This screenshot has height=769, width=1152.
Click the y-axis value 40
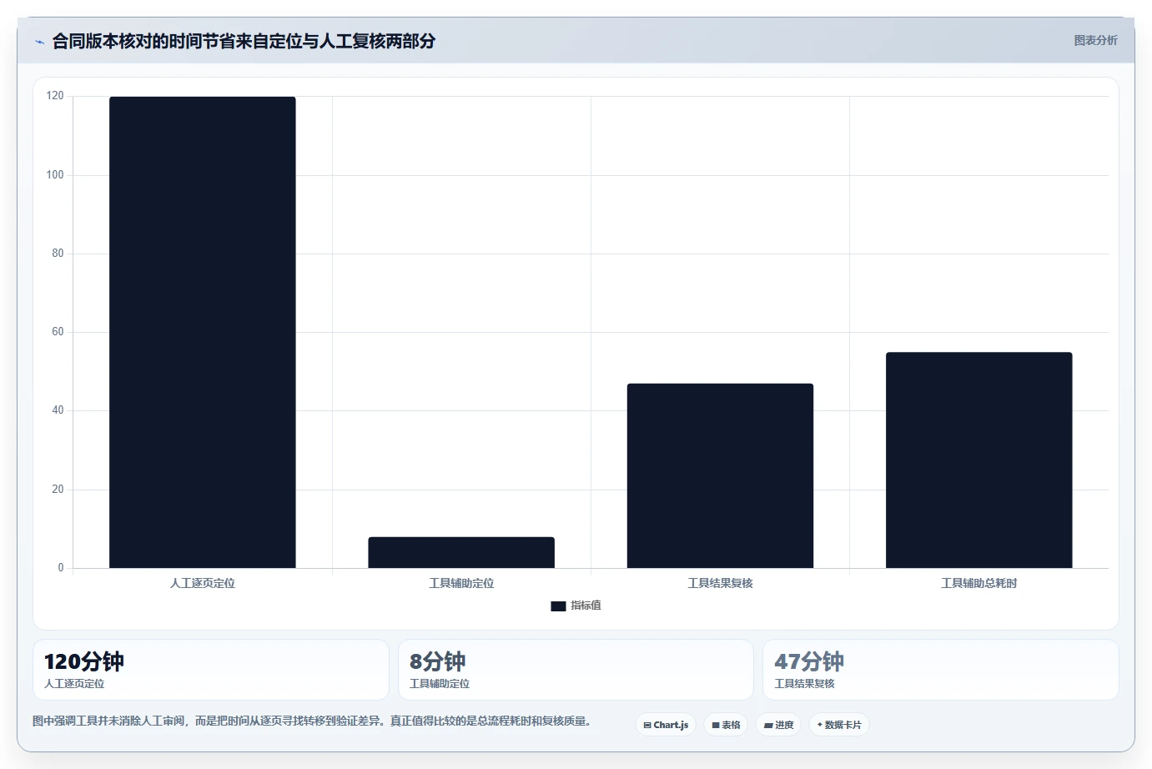pos(58,410)
